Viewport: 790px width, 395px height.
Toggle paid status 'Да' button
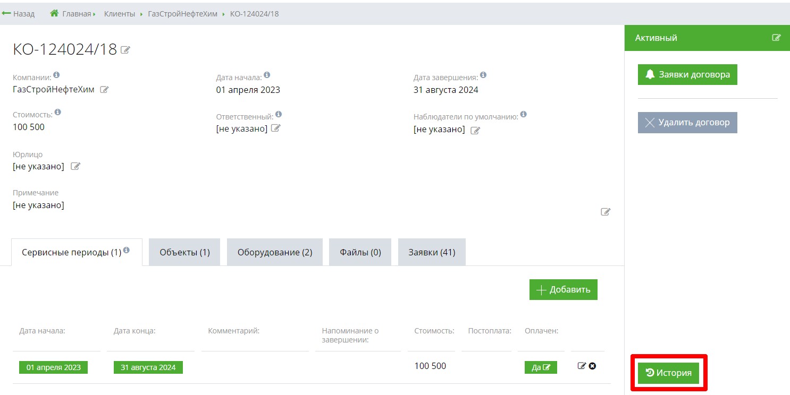click(x=541, y=367)
